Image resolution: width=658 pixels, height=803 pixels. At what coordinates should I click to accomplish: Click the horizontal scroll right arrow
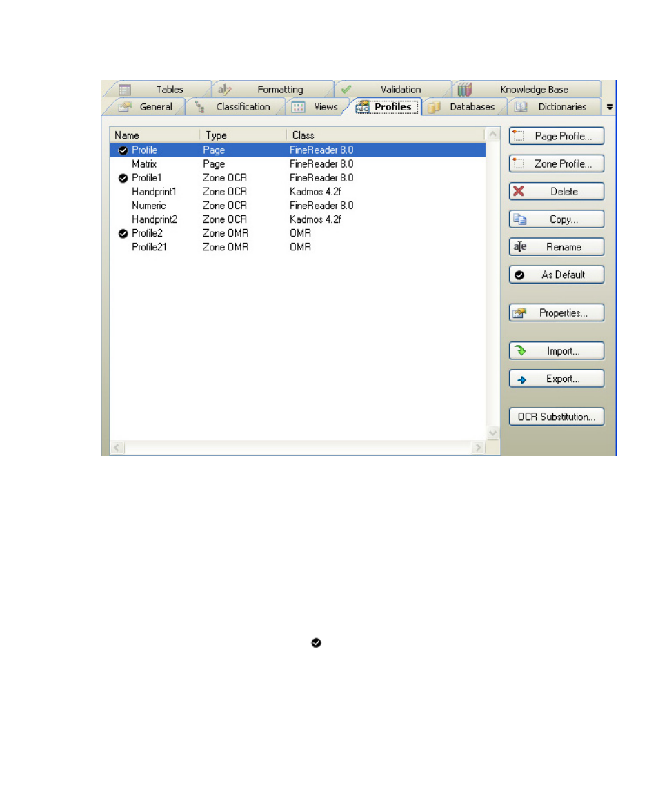(478, 448)
